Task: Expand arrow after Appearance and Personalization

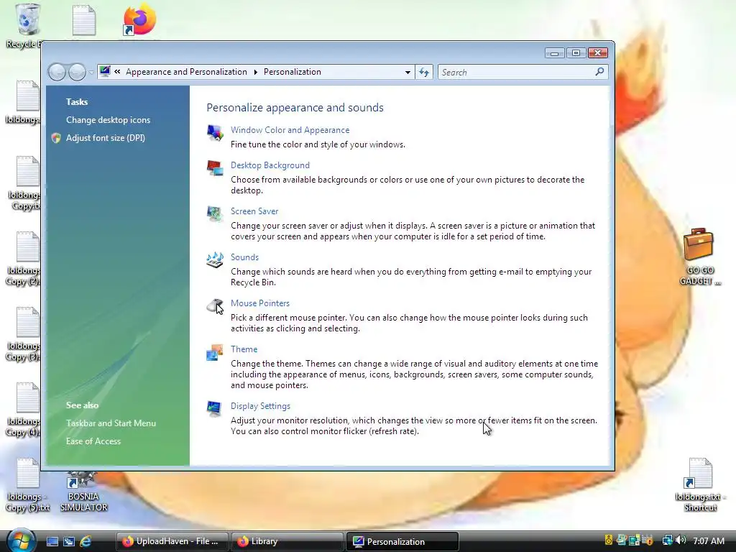Action: coord(255,73)
